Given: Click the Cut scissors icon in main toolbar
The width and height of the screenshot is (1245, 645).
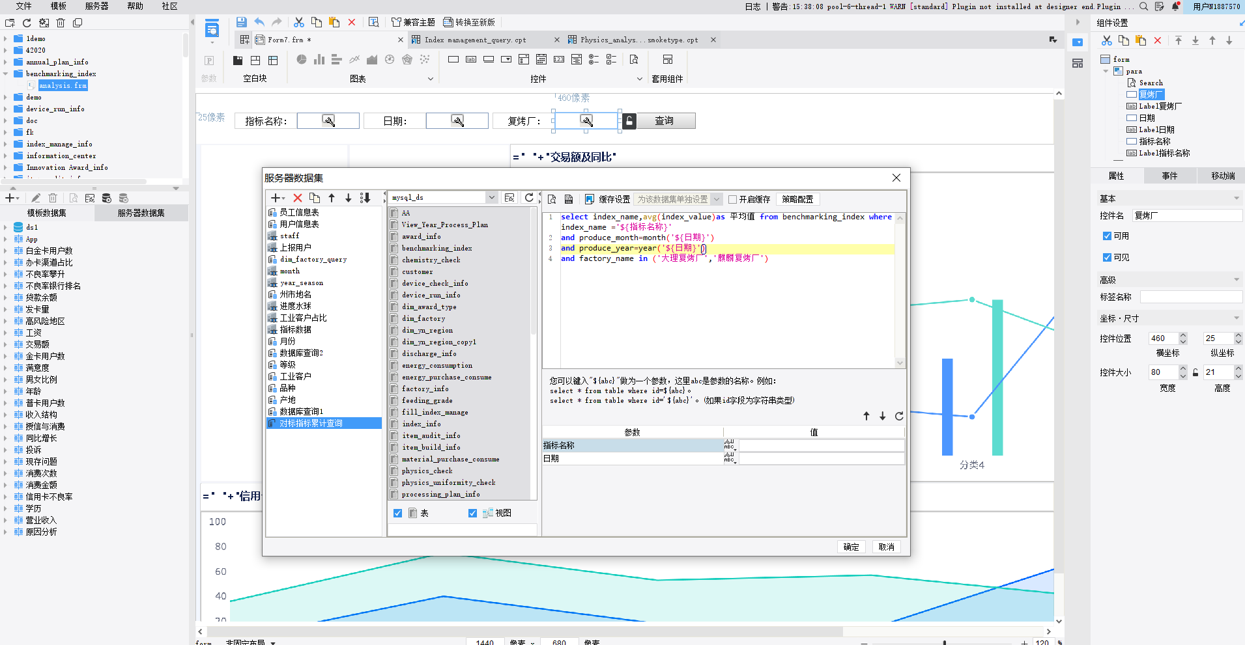Looking at the screenshot, I should [299, 21].
